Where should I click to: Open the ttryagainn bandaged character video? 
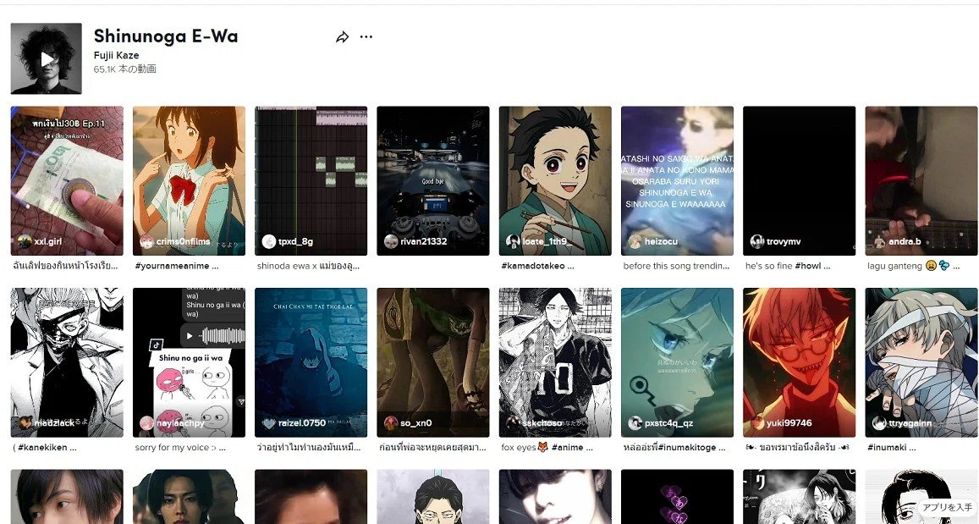(x=921, y=362)
